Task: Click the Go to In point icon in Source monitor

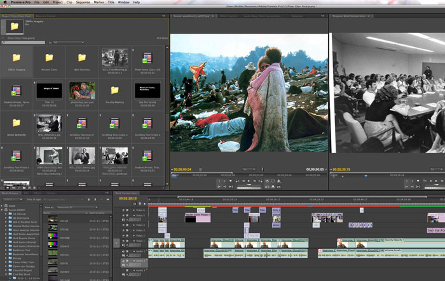Action: [x=219, y=186]
